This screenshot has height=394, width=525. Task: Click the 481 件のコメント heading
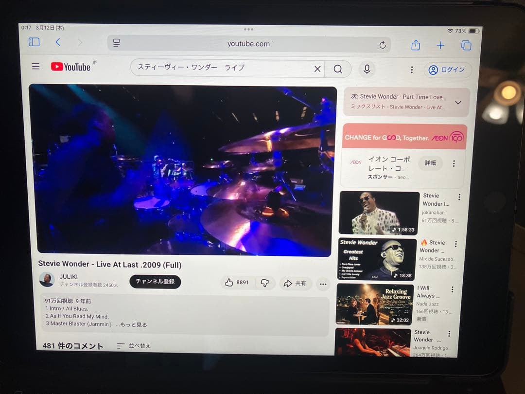coord(72,346)
